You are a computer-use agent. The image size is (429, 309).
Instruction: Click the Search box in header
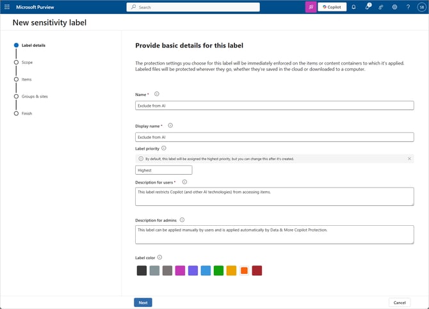coord(193,7)
